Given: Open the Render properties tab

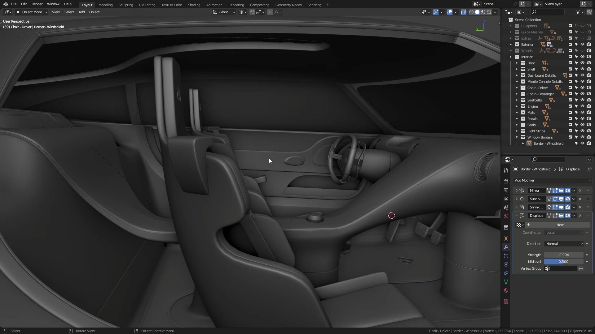Looking at the screenshot, I should pyautogui.click(x=506, y=182).
